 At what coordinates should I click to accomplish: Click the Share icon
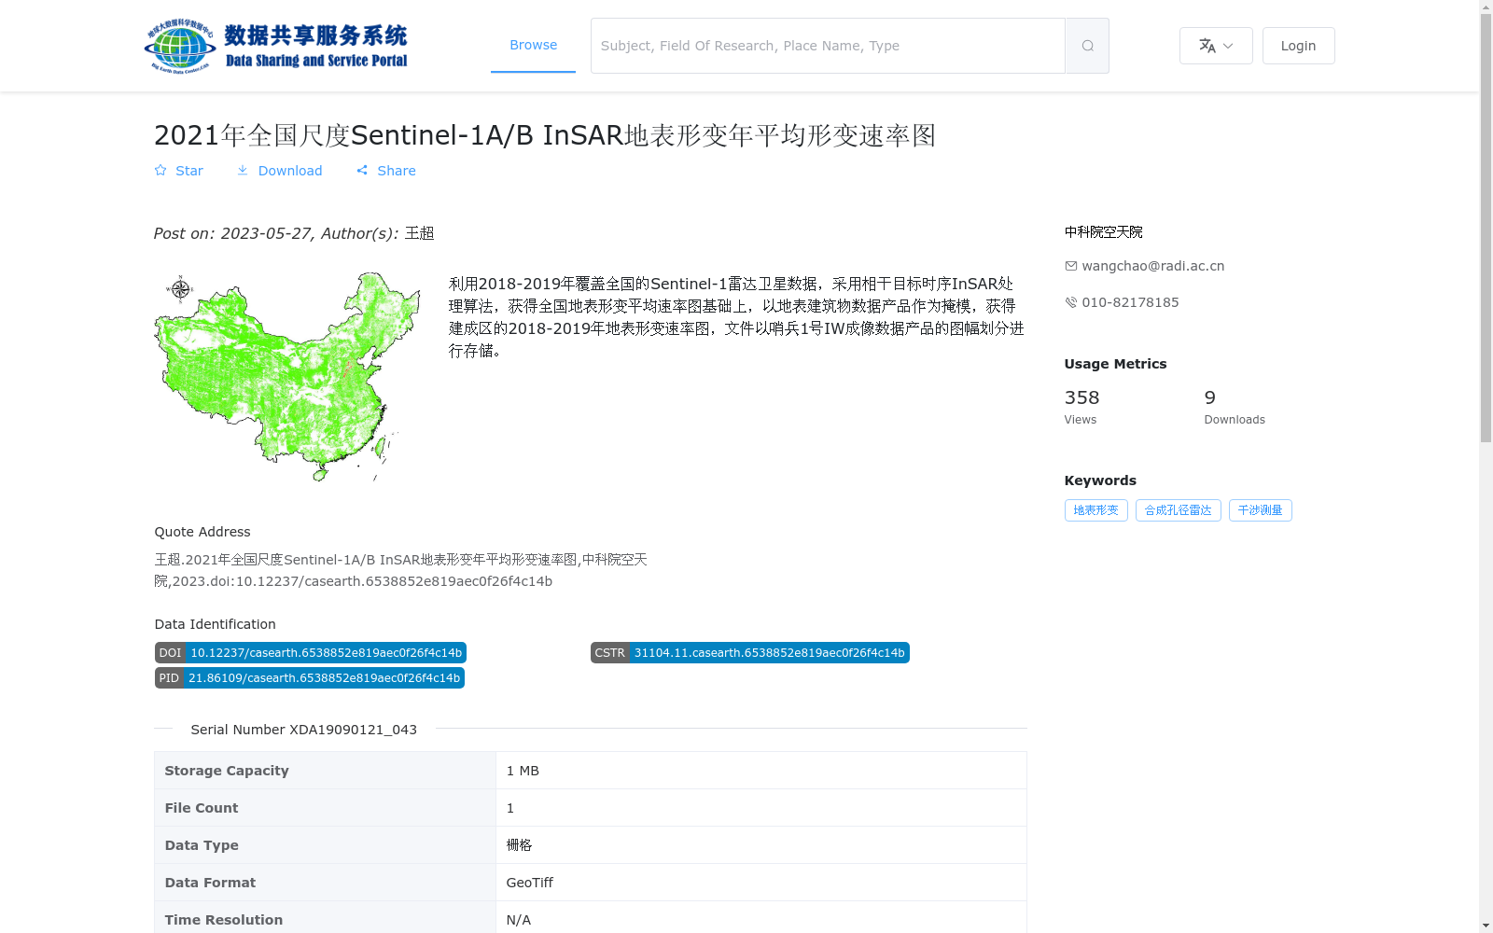click(362, 171)
